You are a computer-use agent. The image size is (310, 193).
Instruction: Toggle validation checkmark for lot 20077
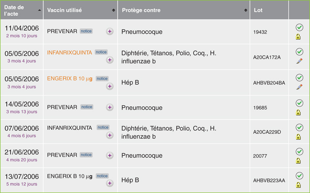point(299,152)
